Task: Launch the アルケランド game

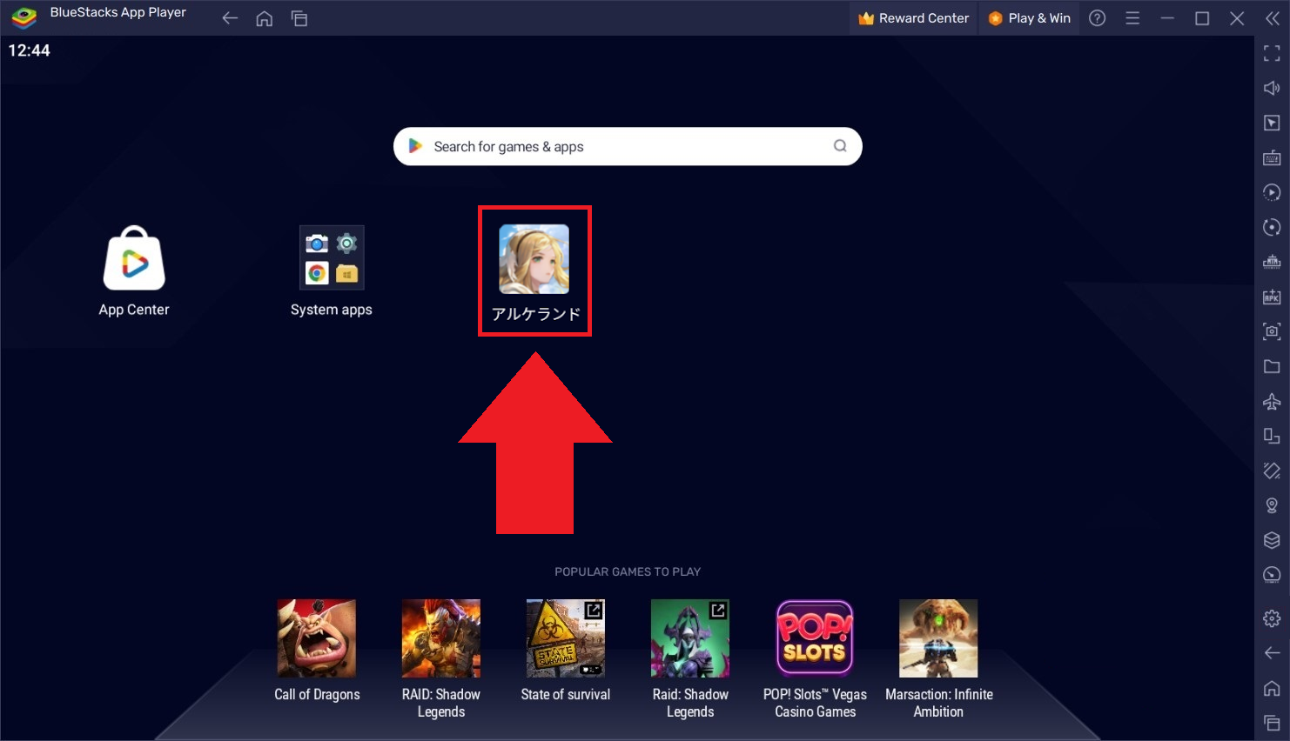Action: (534, 259)
